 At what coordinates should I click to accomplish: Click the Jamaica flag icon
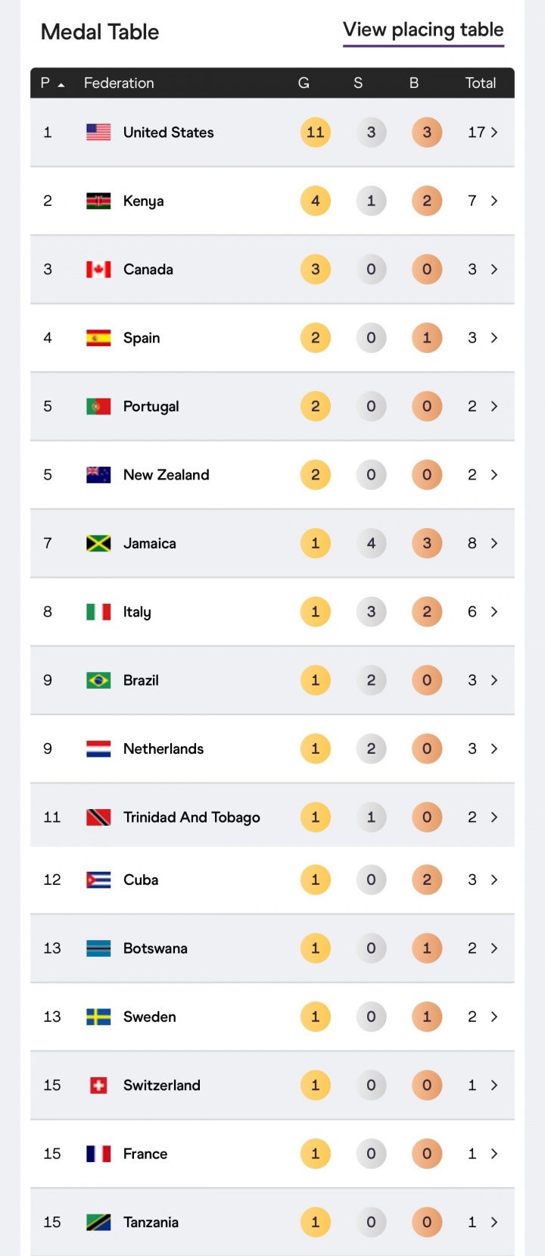98,543
